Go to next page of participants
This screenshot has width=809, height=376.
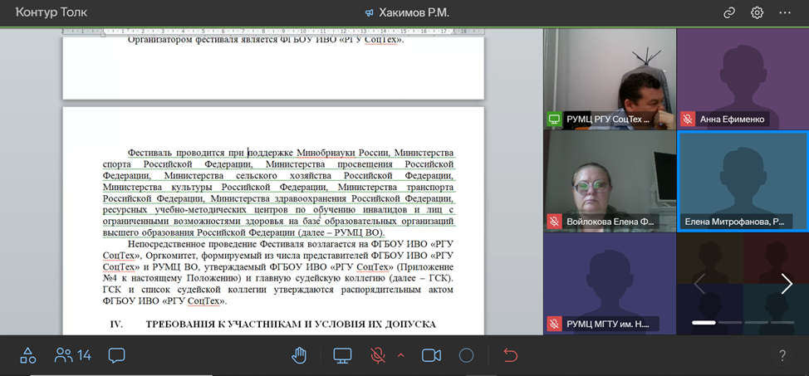(x=787, y=284)
